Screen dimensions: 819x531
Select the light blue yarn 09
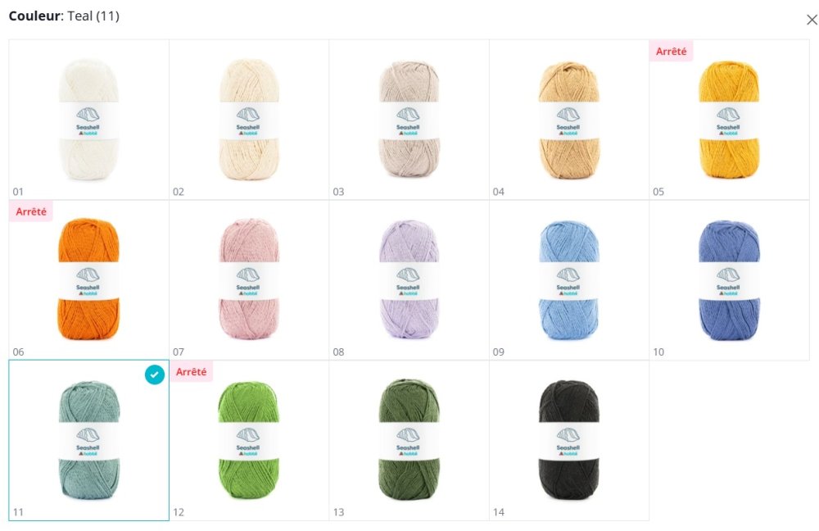(569, 280)
